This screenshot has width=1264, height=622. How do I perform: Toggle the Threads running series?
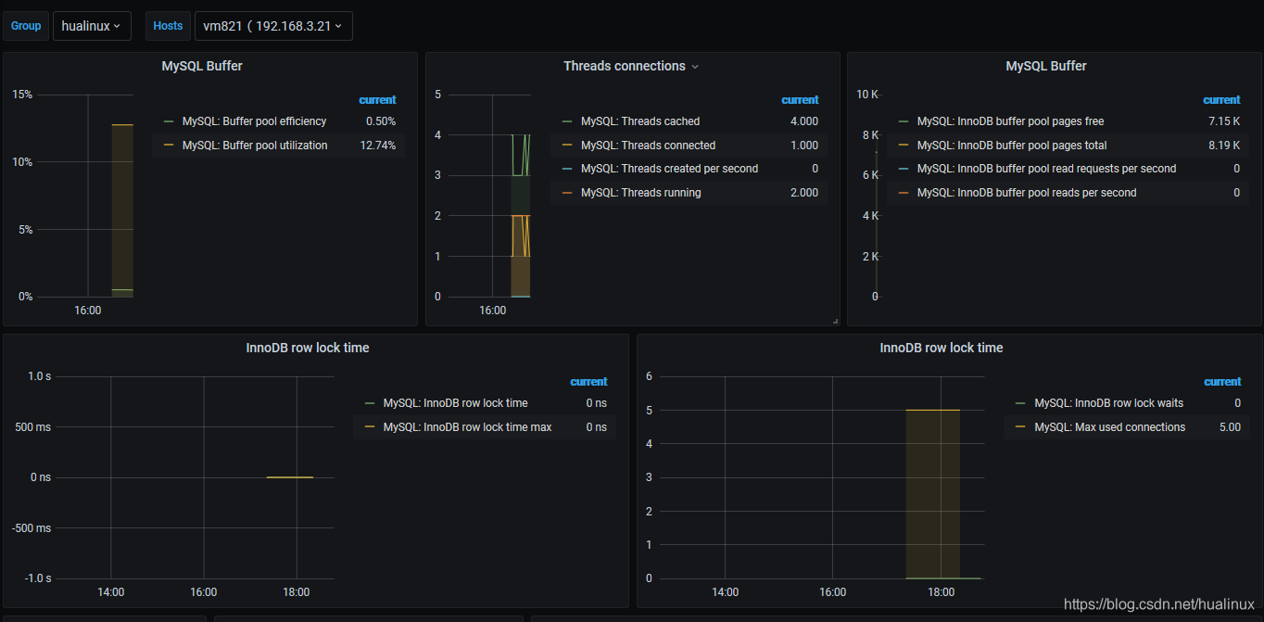640,193
